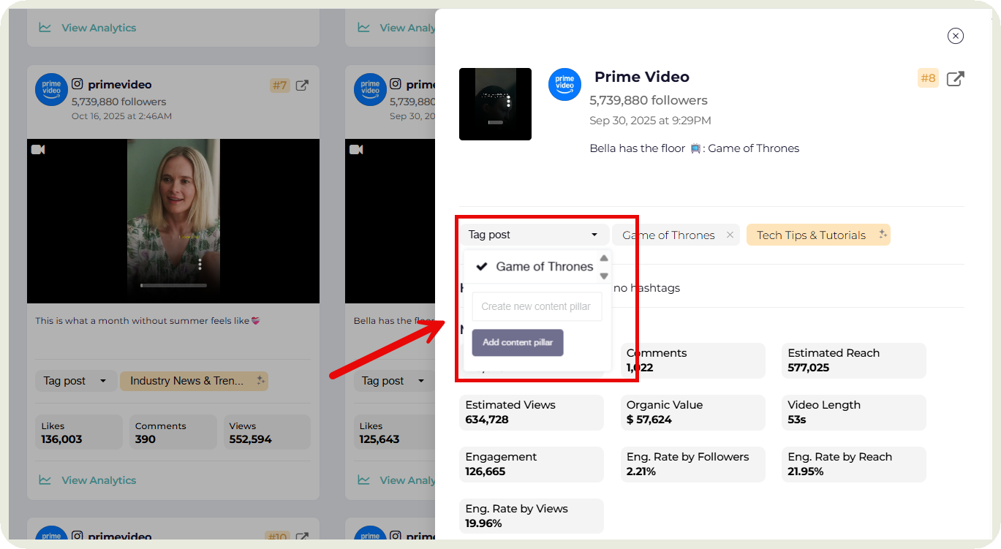Click the Add content pillar button
This screenshot has height=549, width=1001.
coord(518,342)
